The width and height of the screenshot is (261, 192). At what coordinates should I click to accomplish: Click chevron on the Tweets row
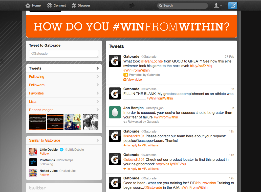98,68
